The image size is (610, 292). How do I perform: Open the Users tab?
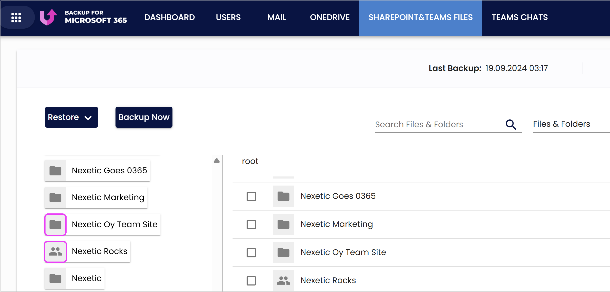click(x=228, y=17)
